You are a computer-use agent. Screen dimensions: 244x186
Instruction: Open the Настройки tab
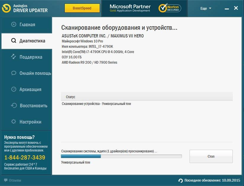point(26,122)
